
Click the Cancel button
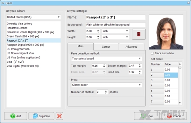coord(174,116)
